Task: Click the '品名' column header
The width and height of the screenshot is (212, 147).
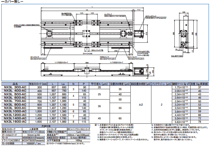Action: (x=15, y=84)
